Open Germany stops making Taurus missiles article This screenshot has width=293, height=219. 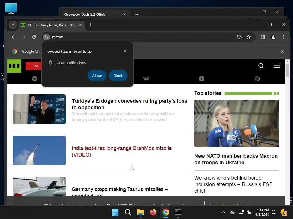[x=120, y=191]
